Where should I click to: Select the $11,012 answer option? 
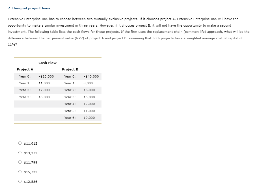pos(20,143)
